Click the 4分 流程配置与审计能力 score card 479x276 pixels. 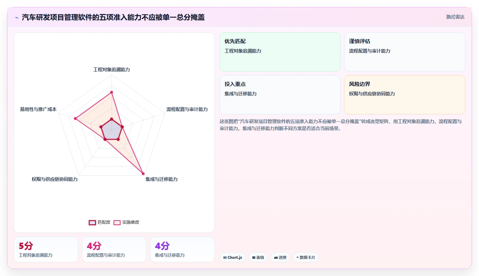[114, 249]
